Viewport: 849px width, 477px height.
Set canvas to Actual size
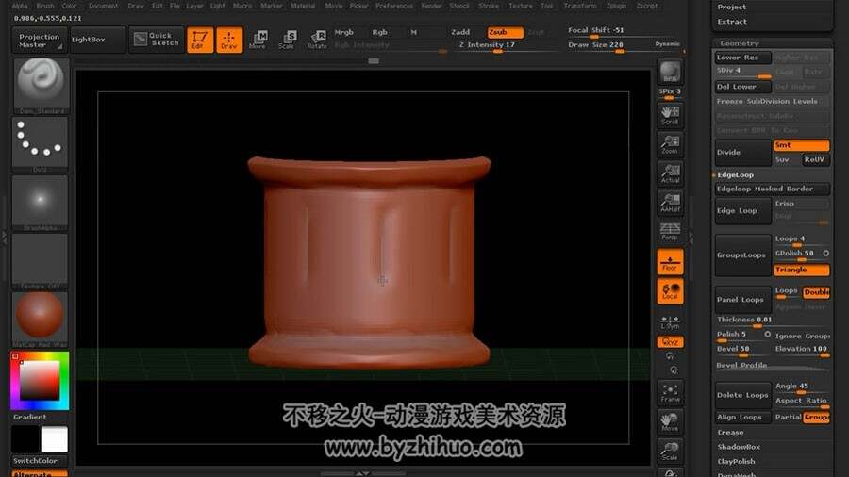pos(670,173)
